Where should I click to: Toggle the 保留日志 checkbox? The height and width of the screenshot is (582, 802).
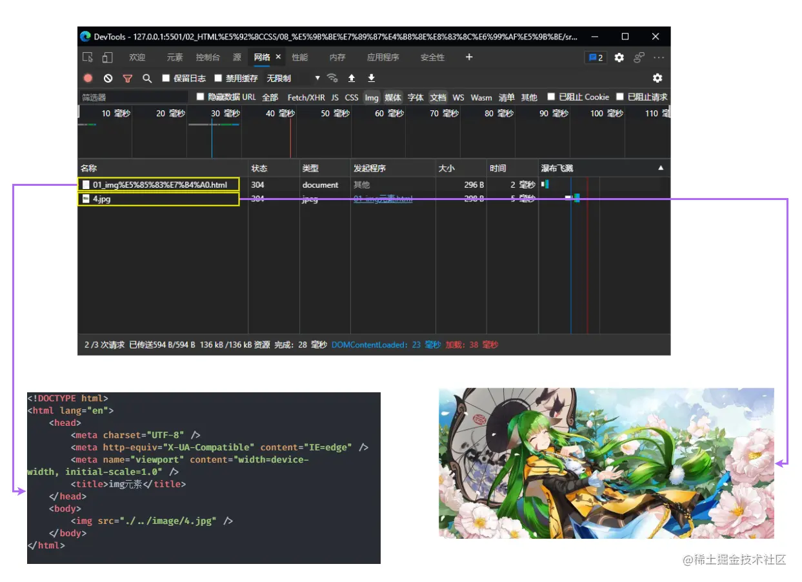pyautogui.click(x=166, y=78)
